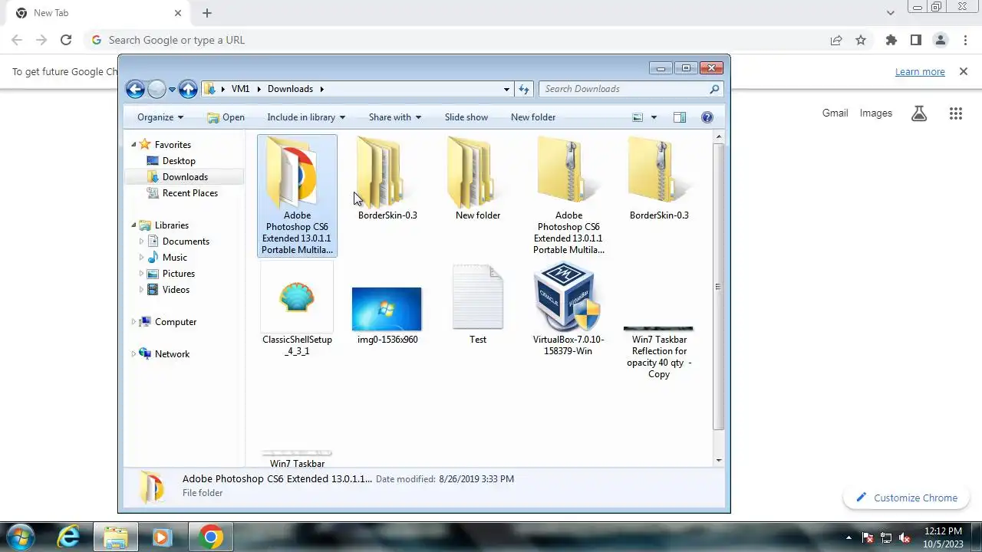Select the selected Adobe Photoshop CS6 folder

tap(298, 195)
